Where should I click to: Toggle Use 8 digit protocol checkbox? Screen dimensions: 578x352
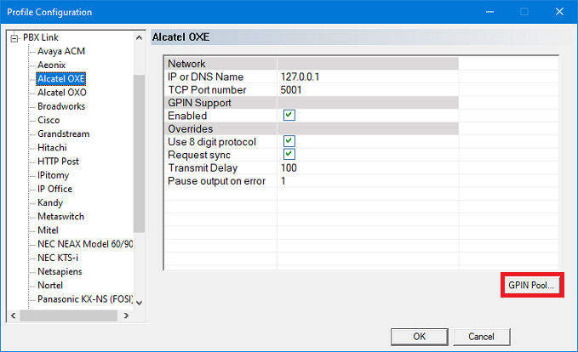coord(289,141)
